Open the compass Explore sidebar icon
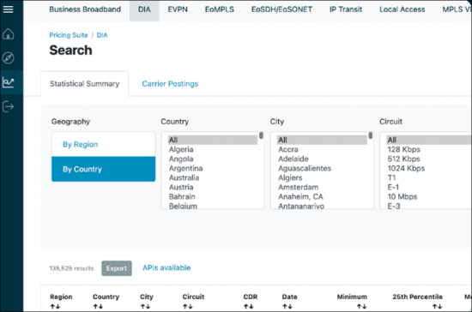Viewport: 472px width, 312px height. tap(8, 57)
